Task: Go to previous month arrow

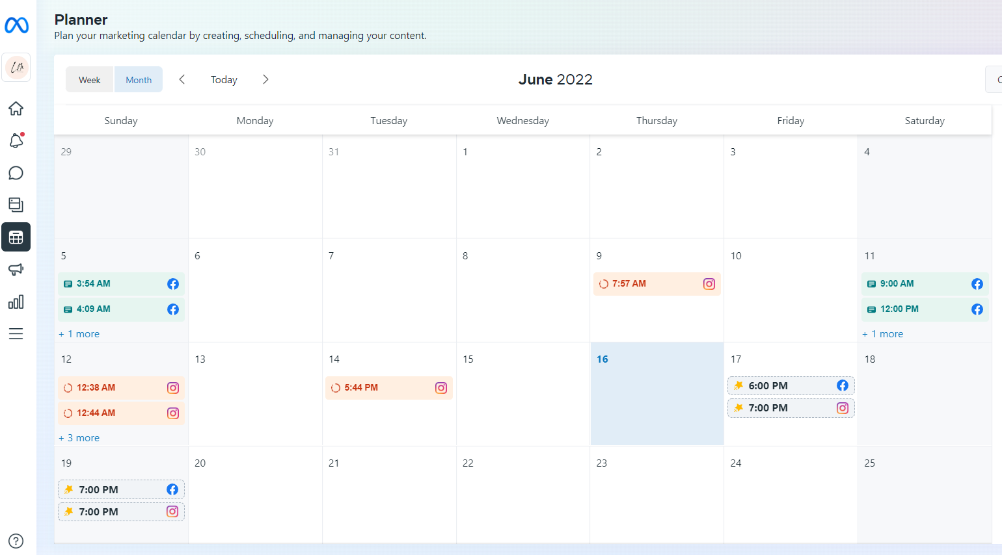Action: pos(182,79)
